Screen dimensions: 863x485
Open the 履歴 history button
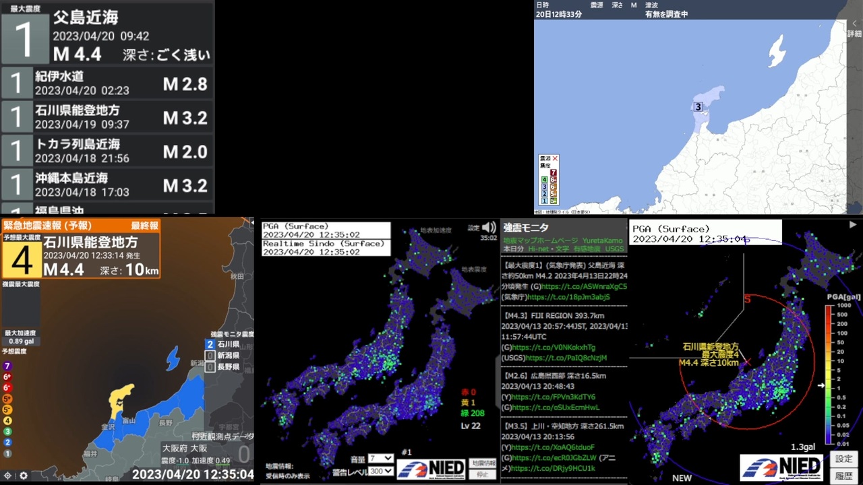[844, 476]
